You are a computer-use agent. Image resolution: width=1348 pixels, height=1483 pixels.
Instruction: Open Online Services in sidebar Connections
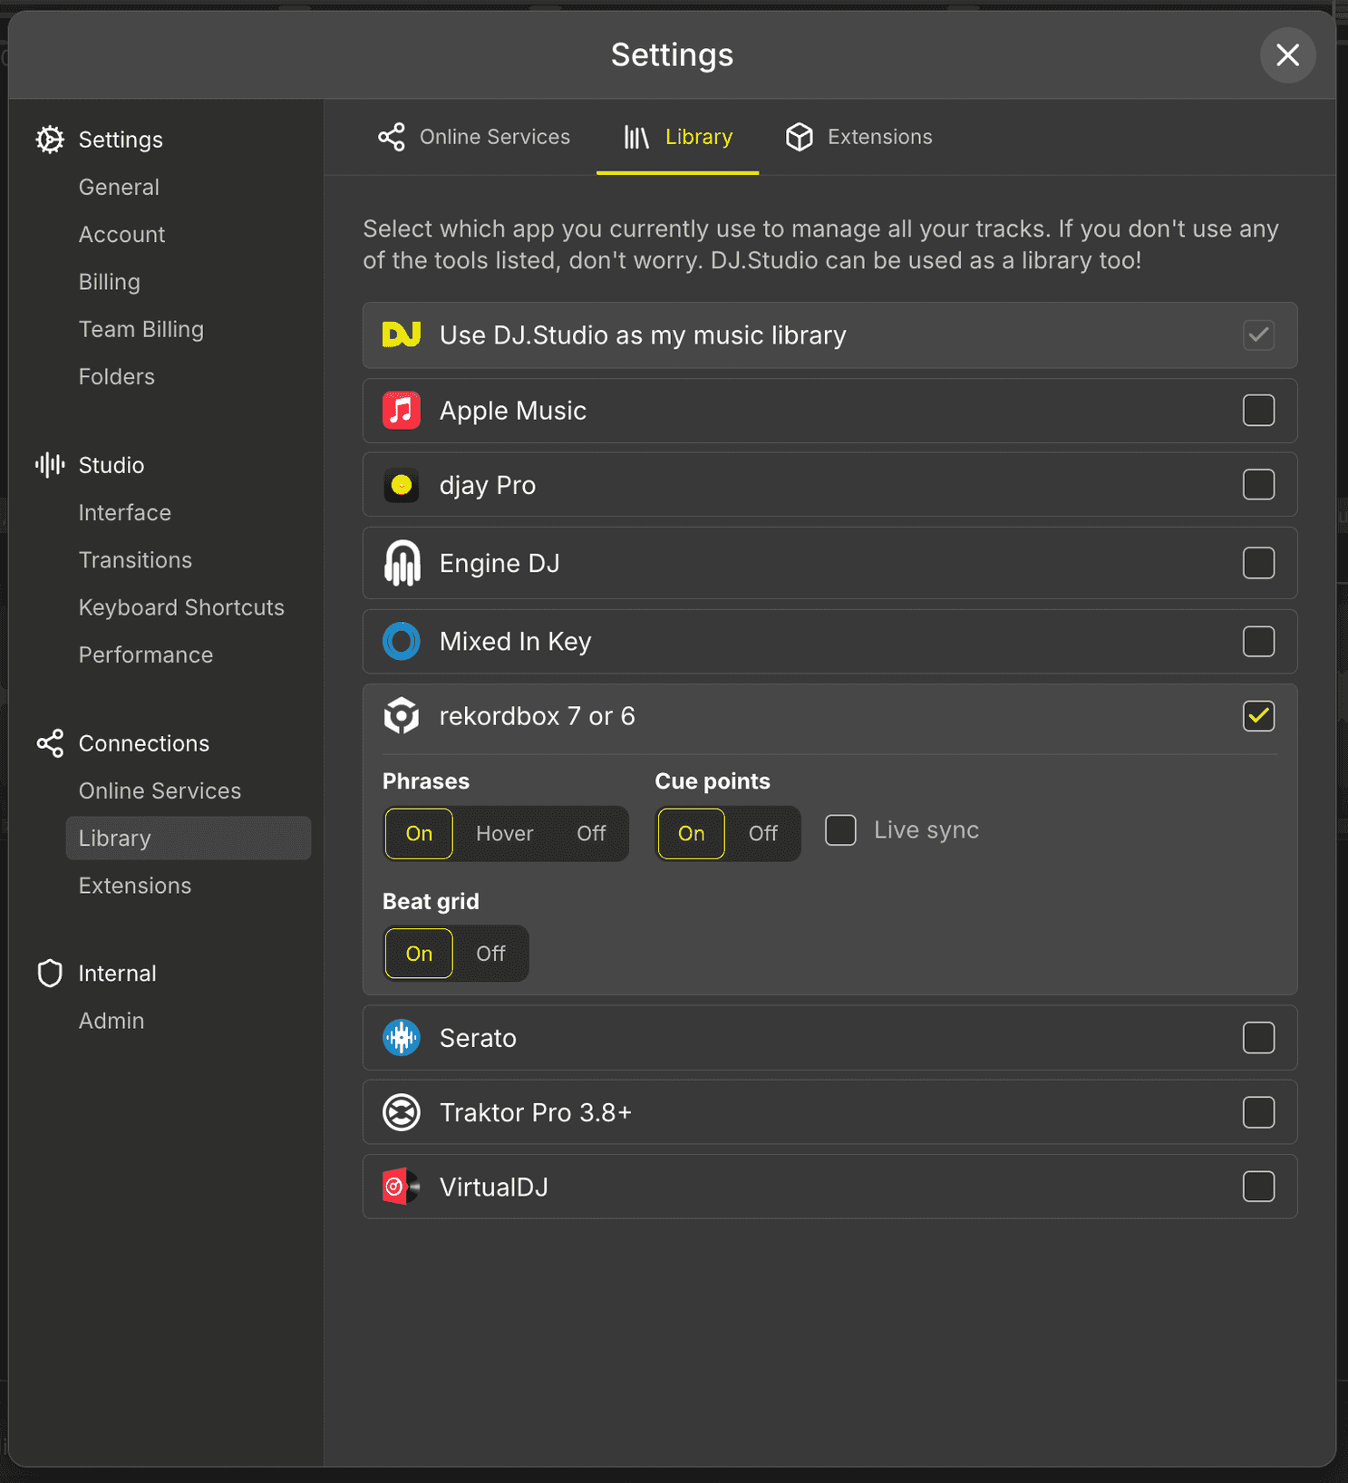[x=160, y=791]
